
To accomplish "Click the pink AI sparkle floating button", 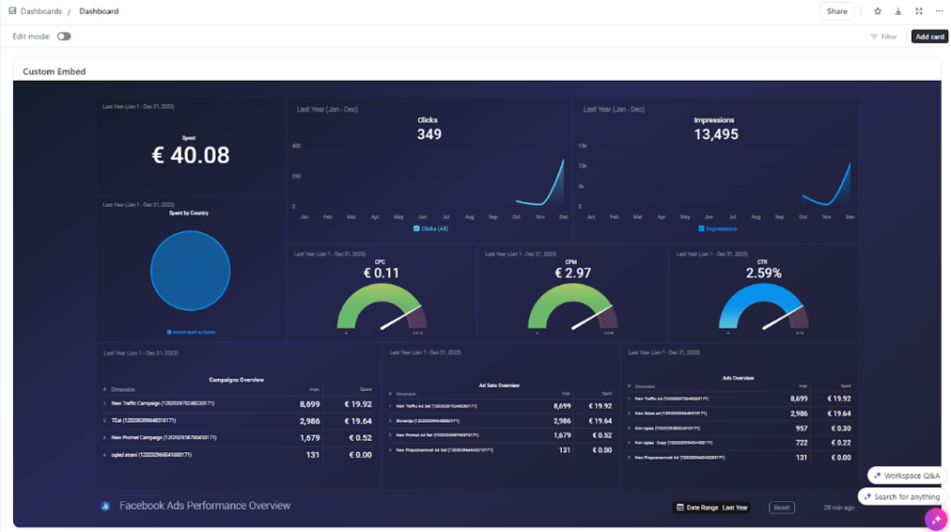I will 936,520.
